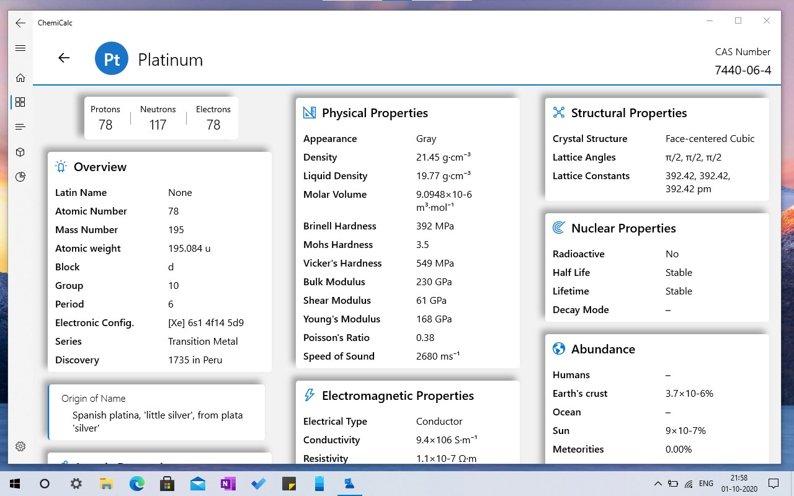Image resolution: width=794 pixels, height=496 pixels.
Task: Open the periodic table grid view
Action: [x=20, y=102]
